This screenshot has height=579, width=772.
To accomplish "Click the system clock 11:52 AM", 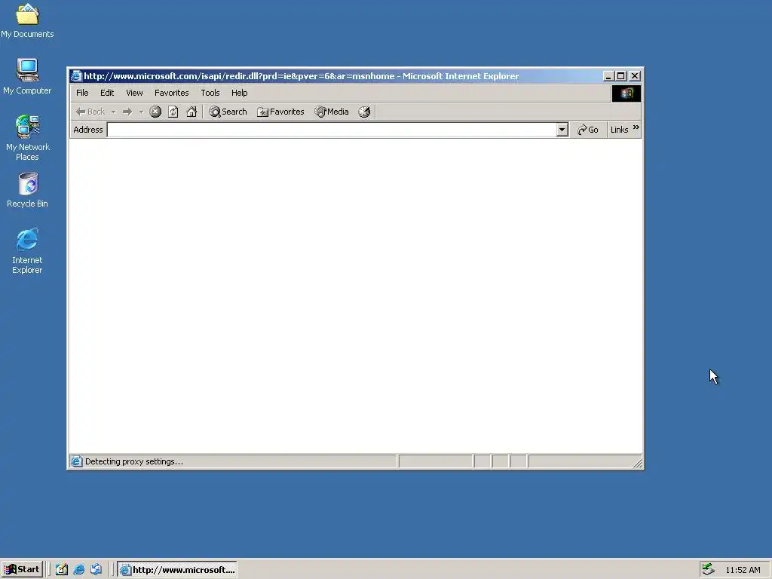I will tap(743, 570).
